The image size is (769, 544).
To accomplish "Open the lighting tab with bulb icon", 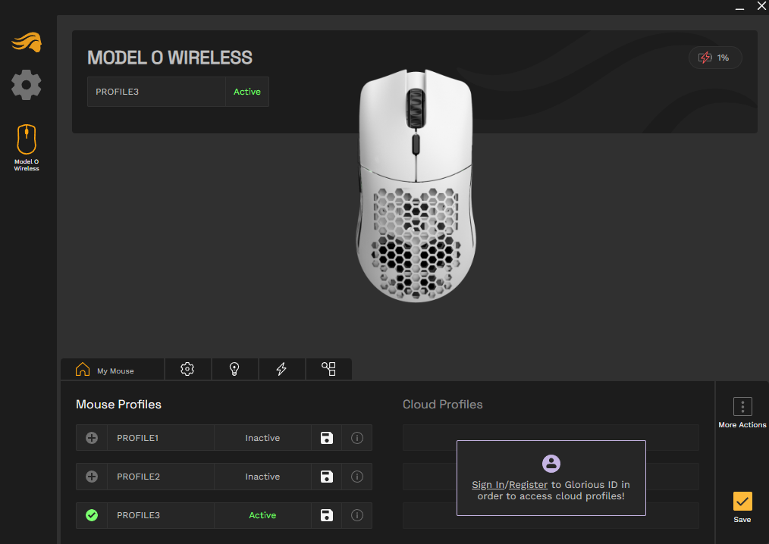I will point(234,369).
